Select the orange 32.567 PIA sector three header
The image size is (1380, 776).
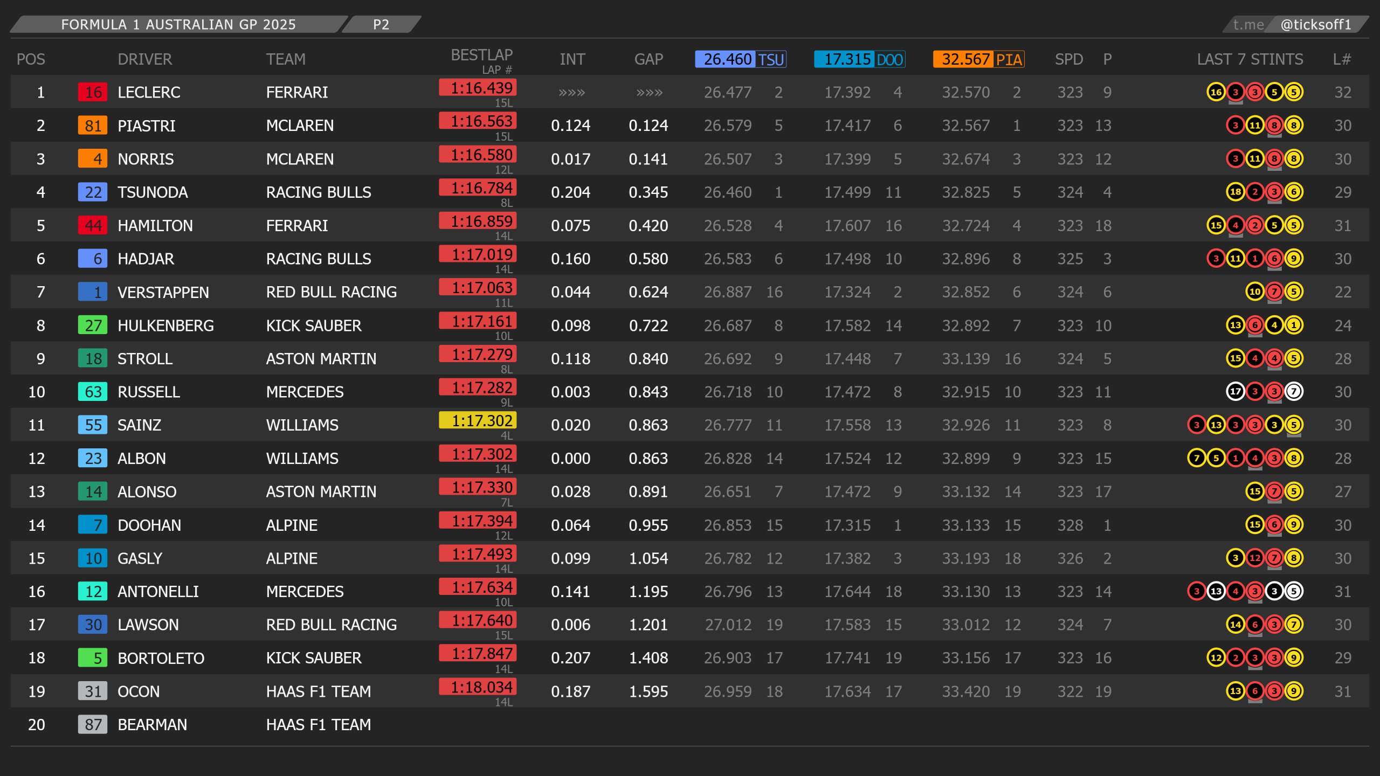979,59
